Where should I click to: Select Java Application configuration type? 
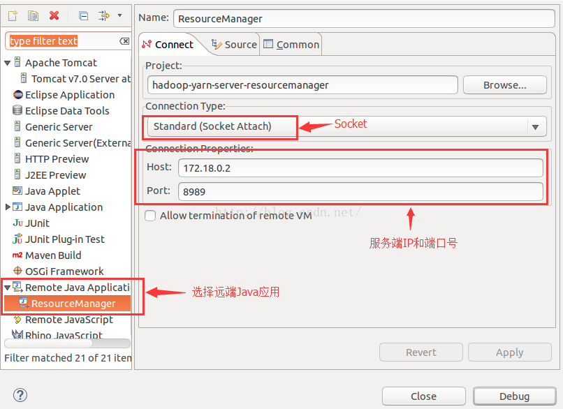(64, 207)
